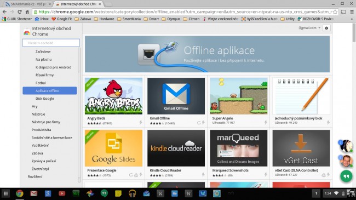Screen dimensions: 356x200
Task: Click the sidebar category scrollbar
Action: point(79,115)
